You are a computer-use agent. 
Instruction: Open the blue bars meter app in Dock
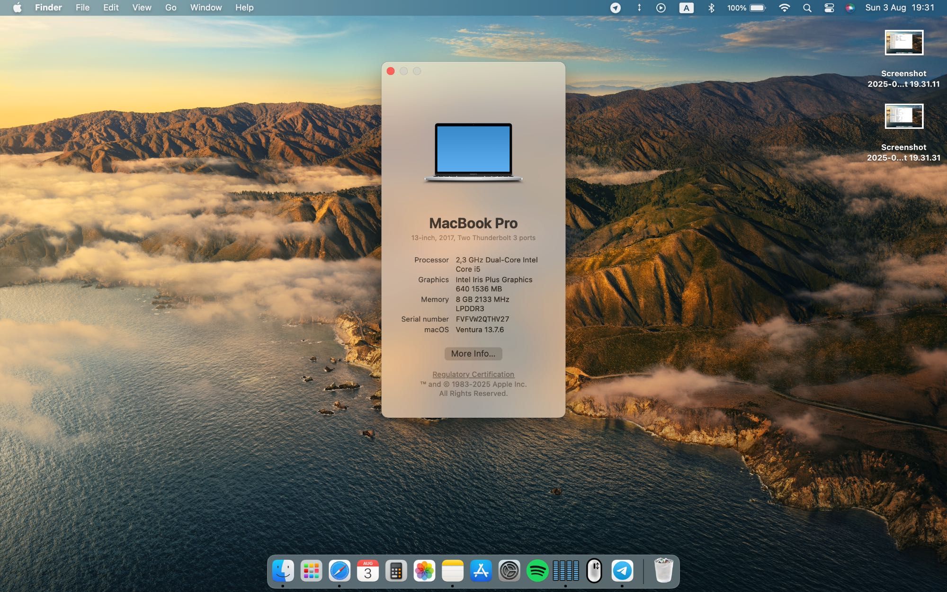pyautogui.click(x=566, y=571)
